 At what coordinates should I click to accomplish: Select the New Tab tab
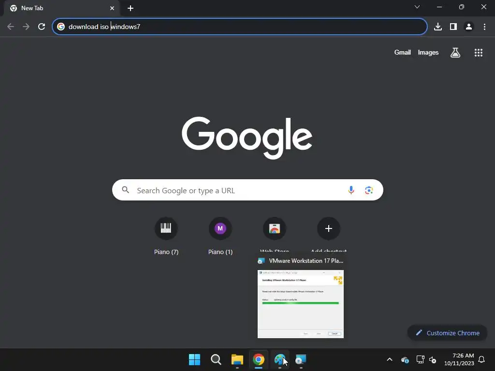pos(61,8)
